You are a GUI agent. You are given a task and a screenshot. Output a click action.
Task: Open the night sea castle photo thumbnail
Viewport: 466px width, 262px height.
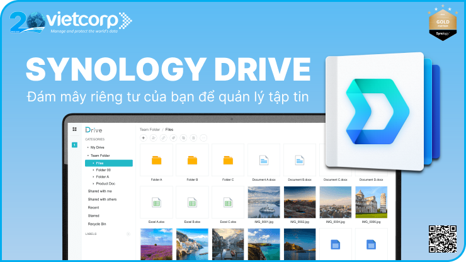click(x=300, y=244)
